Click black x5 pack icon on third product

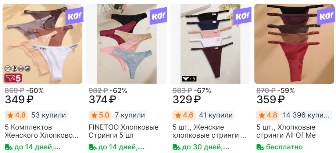point(189,79)
